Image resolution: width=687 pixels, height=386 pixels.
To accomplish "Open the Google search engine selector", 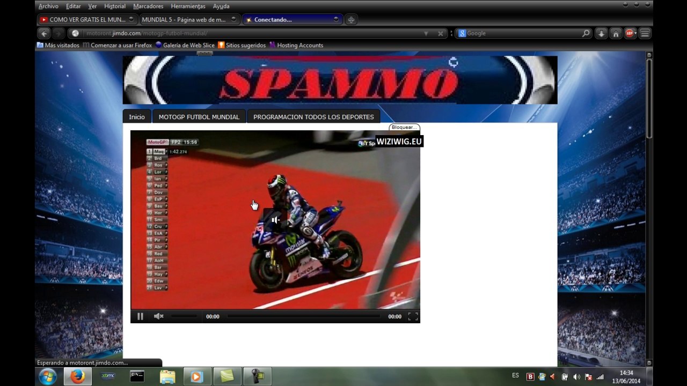I will (462, 33).
